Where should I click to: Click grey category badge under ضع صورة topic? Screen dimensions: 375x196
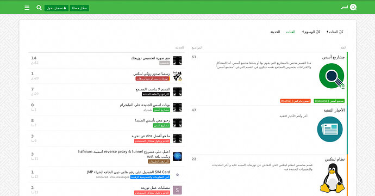[x=165, y=63]
